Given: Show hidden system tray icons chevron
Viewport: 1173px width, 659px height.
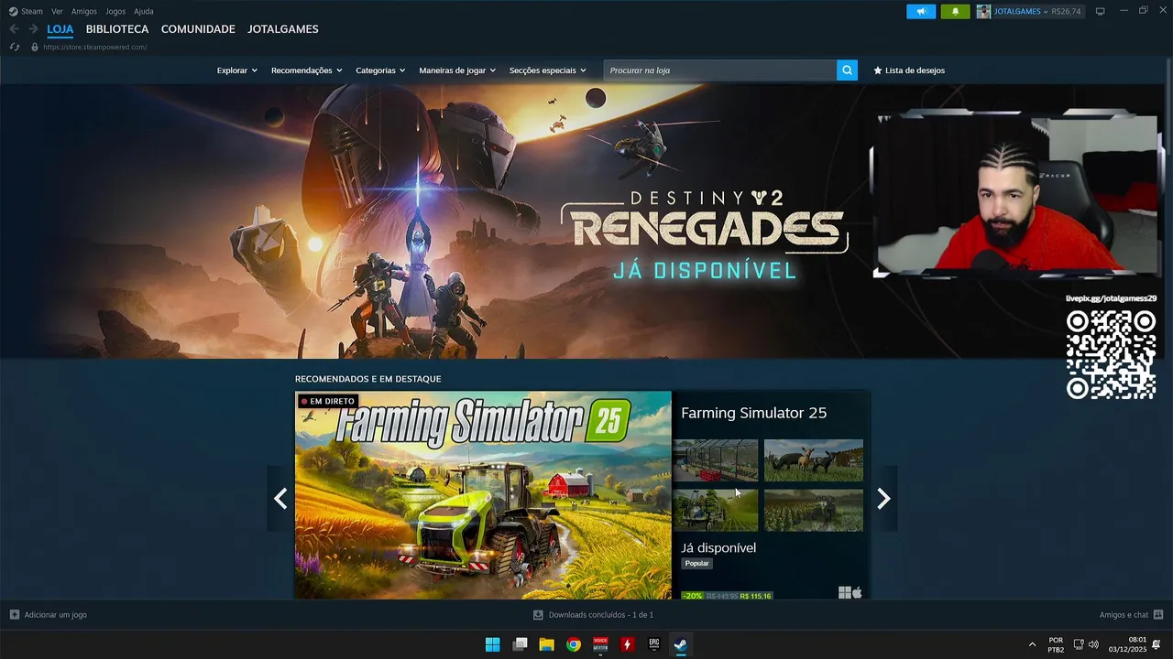Looking at the screenshot, I should 1032,644.
